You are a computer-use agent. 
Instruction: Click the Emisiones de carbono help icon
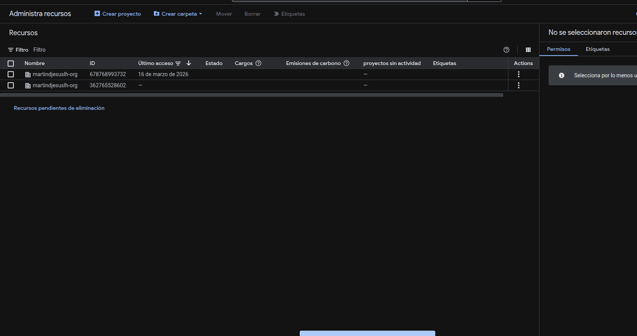click(346, 63)
